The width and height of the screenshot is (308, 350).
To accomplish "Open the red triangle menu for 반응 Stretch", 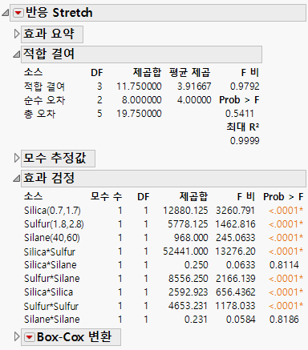I will [18, 13].
